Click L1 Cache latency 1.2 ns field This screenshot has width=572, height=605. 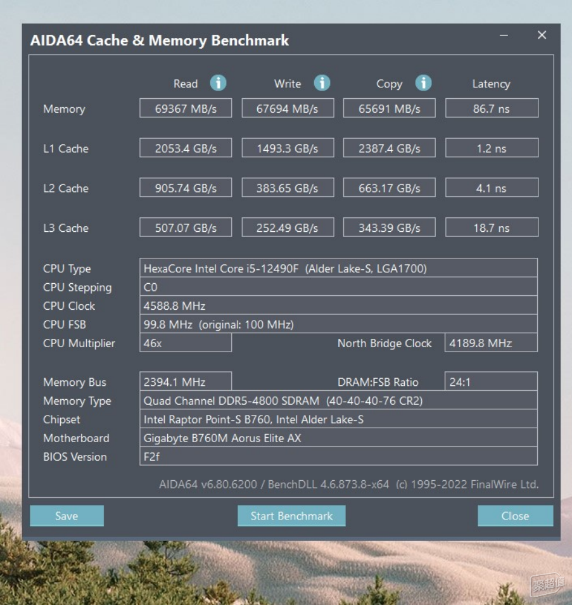tap(492, 148)
